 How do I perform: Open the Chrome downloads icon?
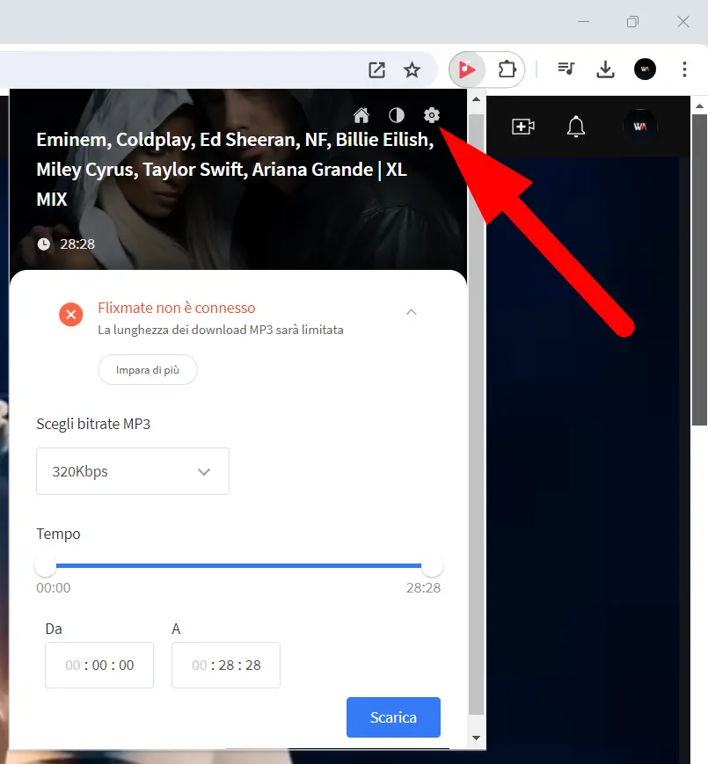[x=605, y=69]
